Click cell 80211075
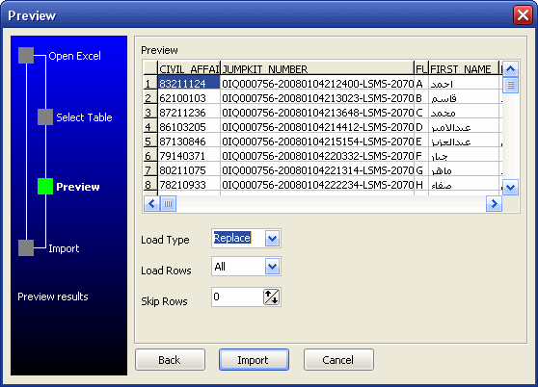 189,169
